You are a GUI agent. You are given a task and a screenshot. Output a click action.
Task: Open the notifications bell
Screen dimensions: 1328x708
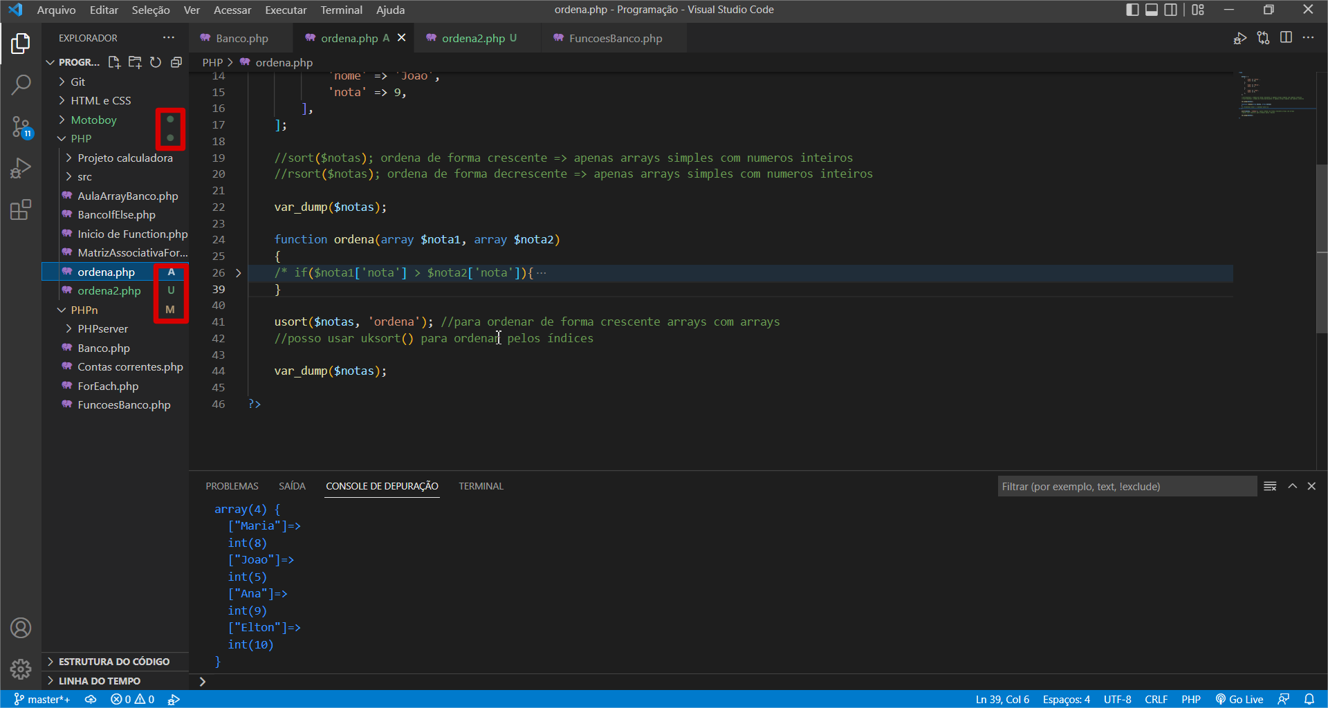(1309, 699)
